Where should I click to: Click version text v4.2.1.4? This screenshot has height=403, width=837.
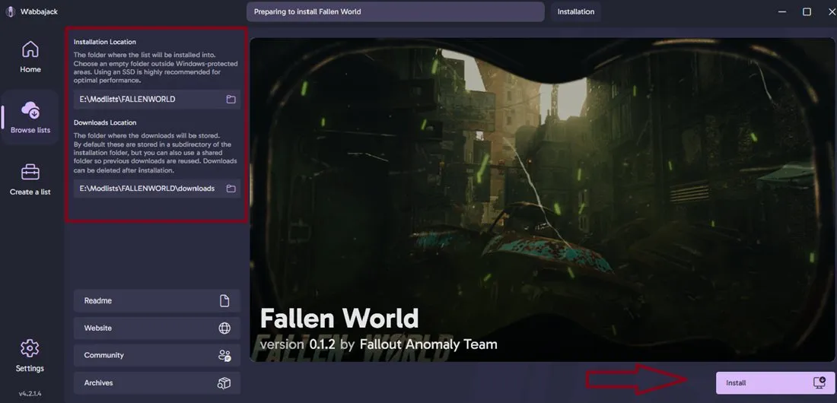30,394
